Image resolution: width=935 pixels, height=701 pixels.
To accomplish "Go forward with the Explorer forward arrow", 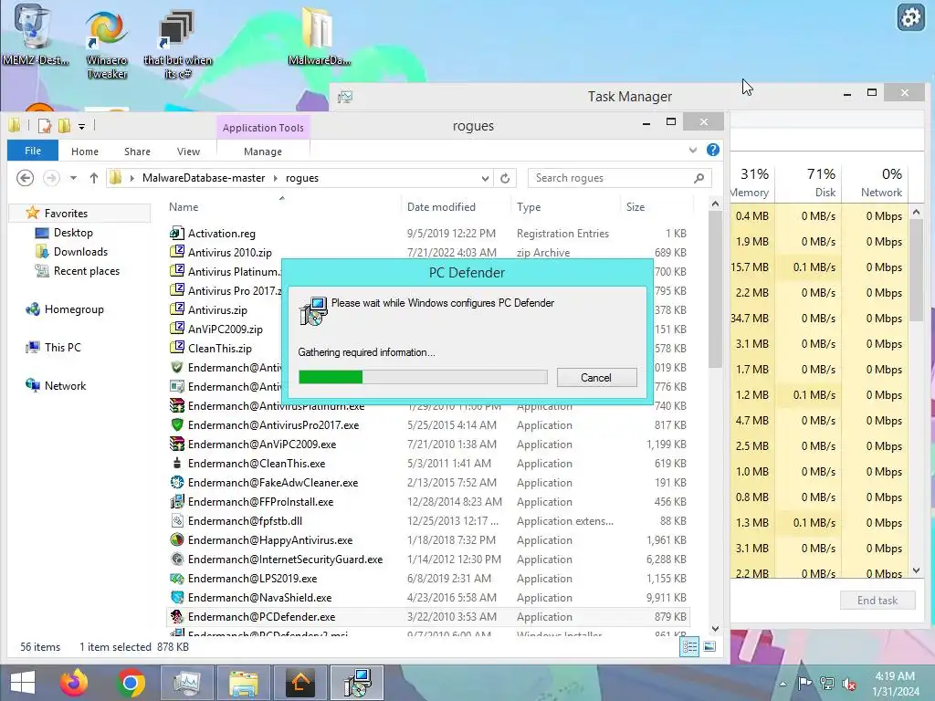I will coord(51,178).
